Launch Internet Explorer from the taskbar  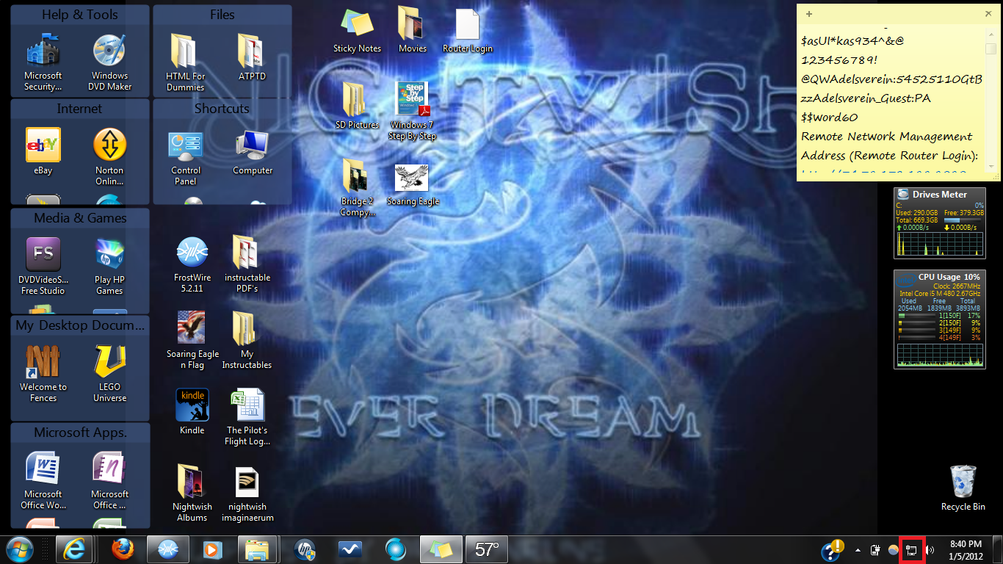[74, 549]
